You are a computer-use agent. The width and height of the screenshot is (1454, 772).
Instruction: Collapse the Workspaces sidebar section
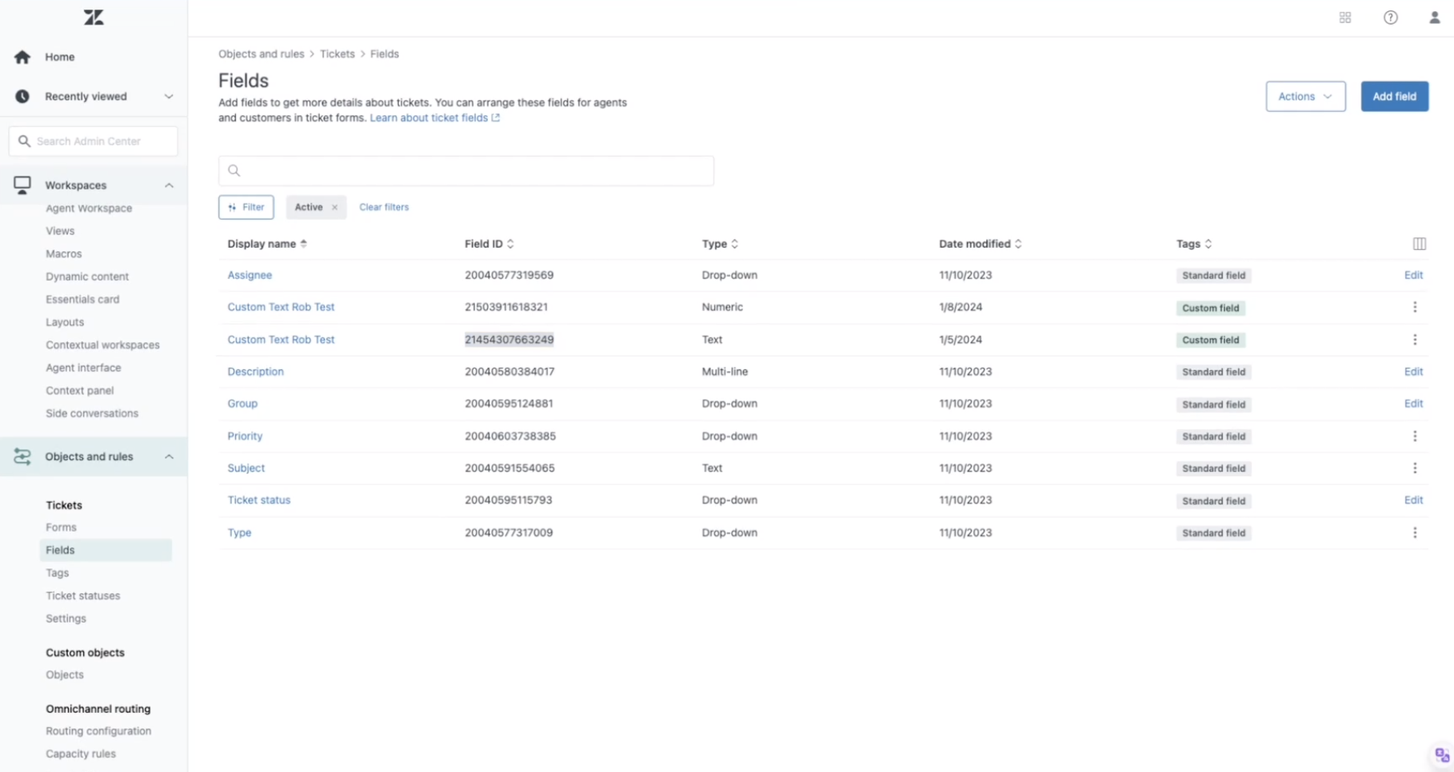coord(169,185)
